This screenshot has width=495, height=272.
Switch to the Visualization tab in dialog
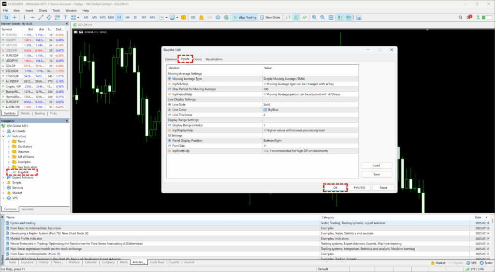tap(214, 59)
